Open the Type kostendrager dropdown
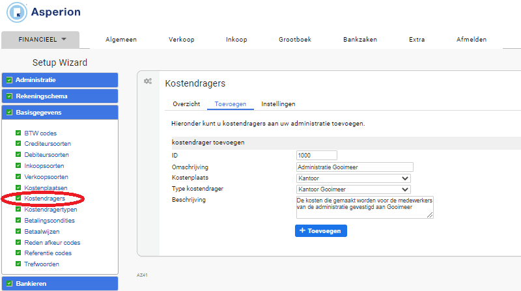Viewport: 521px width, 291px height. tap(354, 189)
